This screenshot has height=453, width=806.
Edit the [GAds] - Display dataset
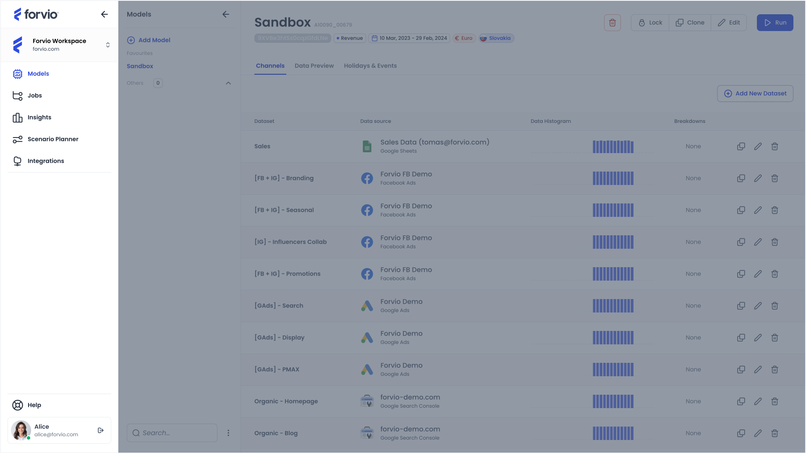[758, 338]
